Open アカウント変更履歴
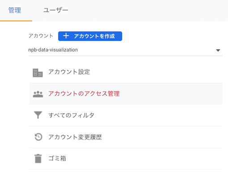 (75, 137)
